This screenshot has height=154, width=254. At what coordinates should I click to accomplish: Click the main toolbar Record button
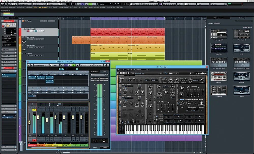point(94,4)
